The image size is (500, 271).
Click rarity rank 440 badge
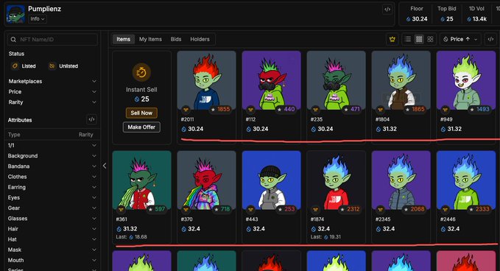(286, 109)
